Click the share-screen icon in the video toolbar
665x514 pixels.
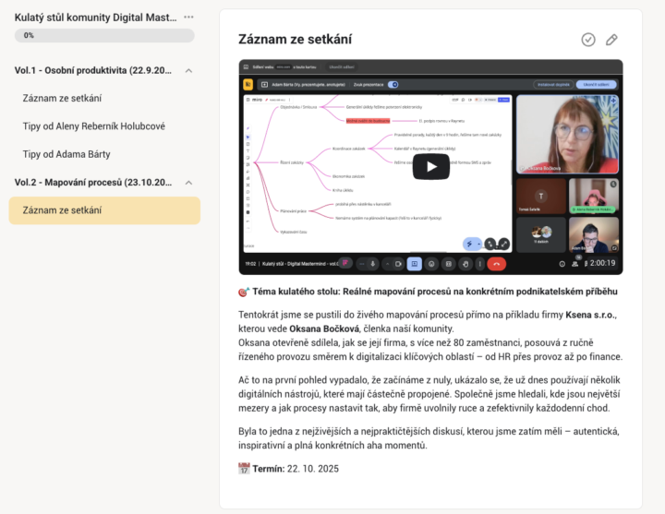[415, 264]
